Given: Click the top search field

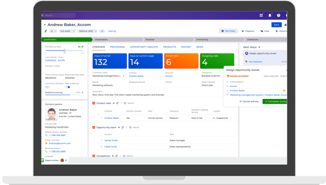Looking at the screenshot, I should click(59, 15).
